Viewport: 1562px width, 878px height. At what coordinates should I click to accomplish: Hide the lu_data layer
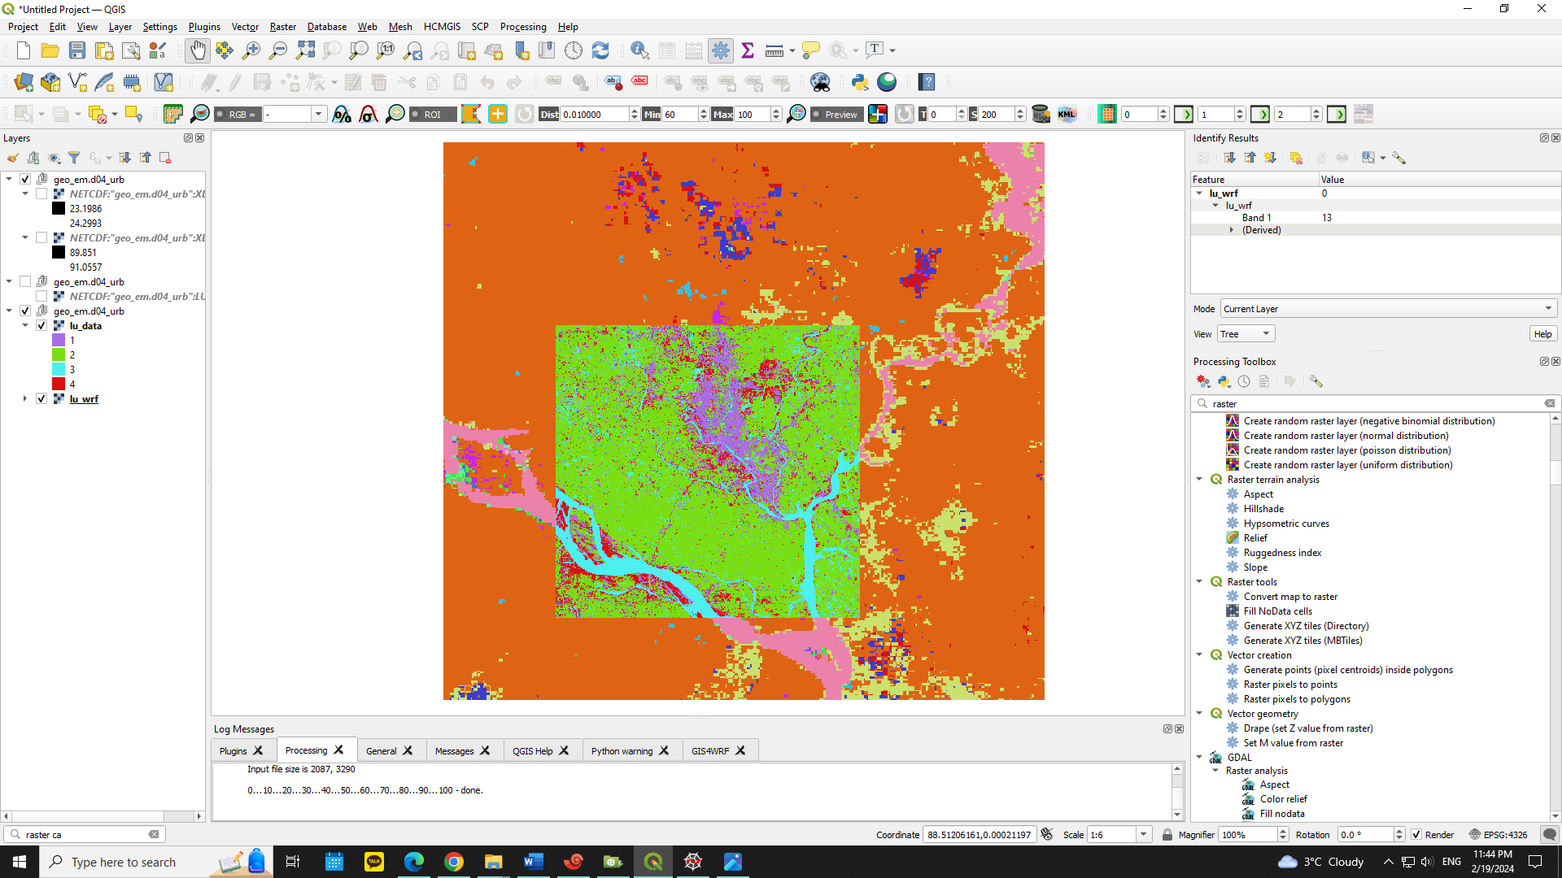(41, 325)
